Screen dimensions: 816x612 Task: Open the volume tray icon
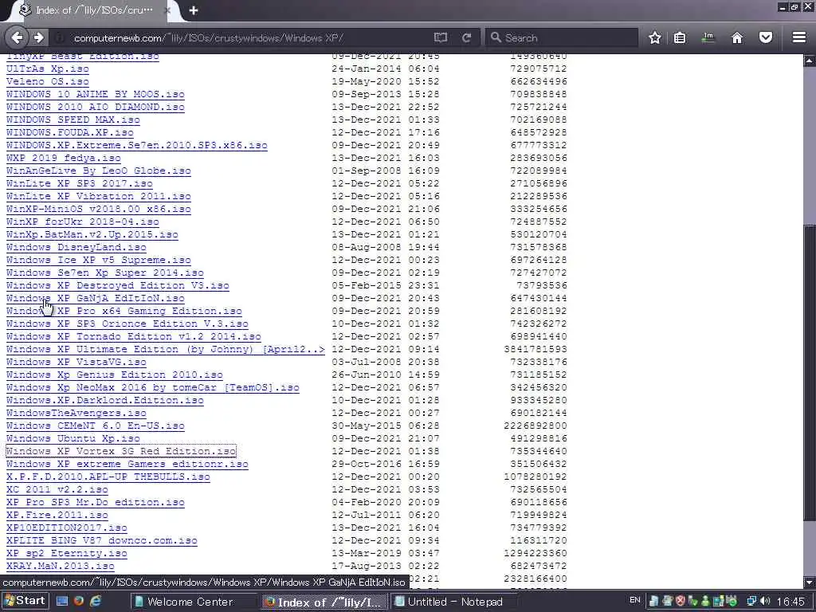coord(765,601)
